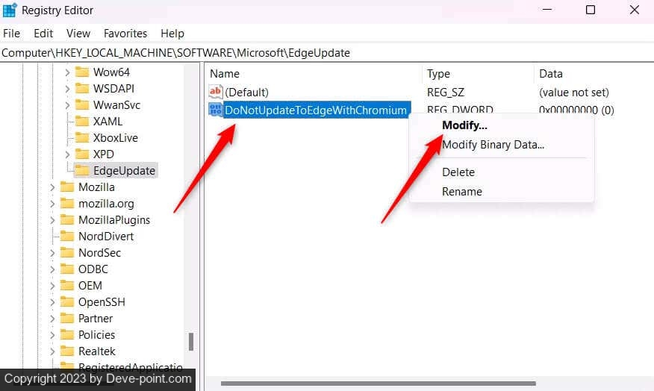
Task: Click the EdgeUpdate folder icon
Action: pos(82,171)
